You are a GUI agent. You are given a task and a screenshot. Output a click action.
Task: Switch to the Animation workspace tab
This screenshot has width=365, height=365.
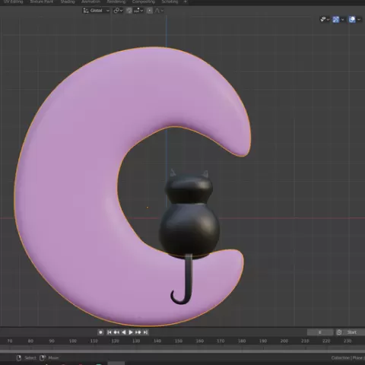90,2
